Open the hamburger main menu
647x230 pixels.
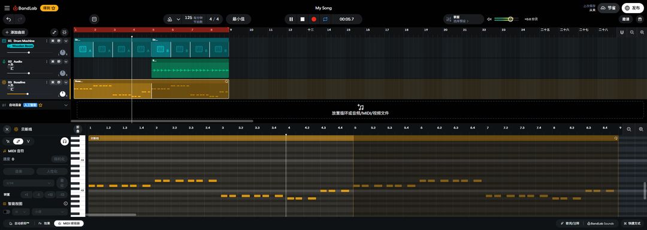(7, 8)
